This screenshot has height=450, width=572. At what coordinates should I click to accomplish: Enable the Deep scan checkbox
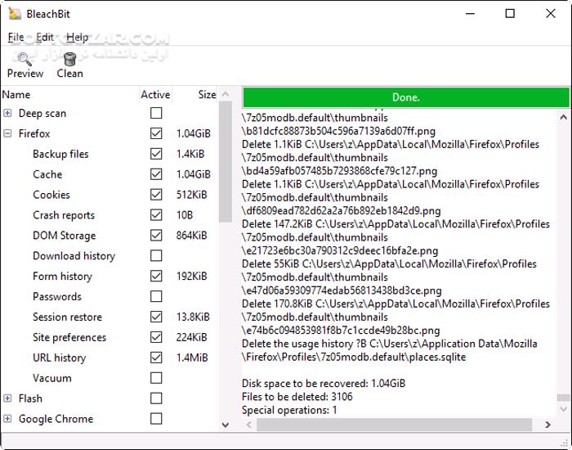[156, 113]
